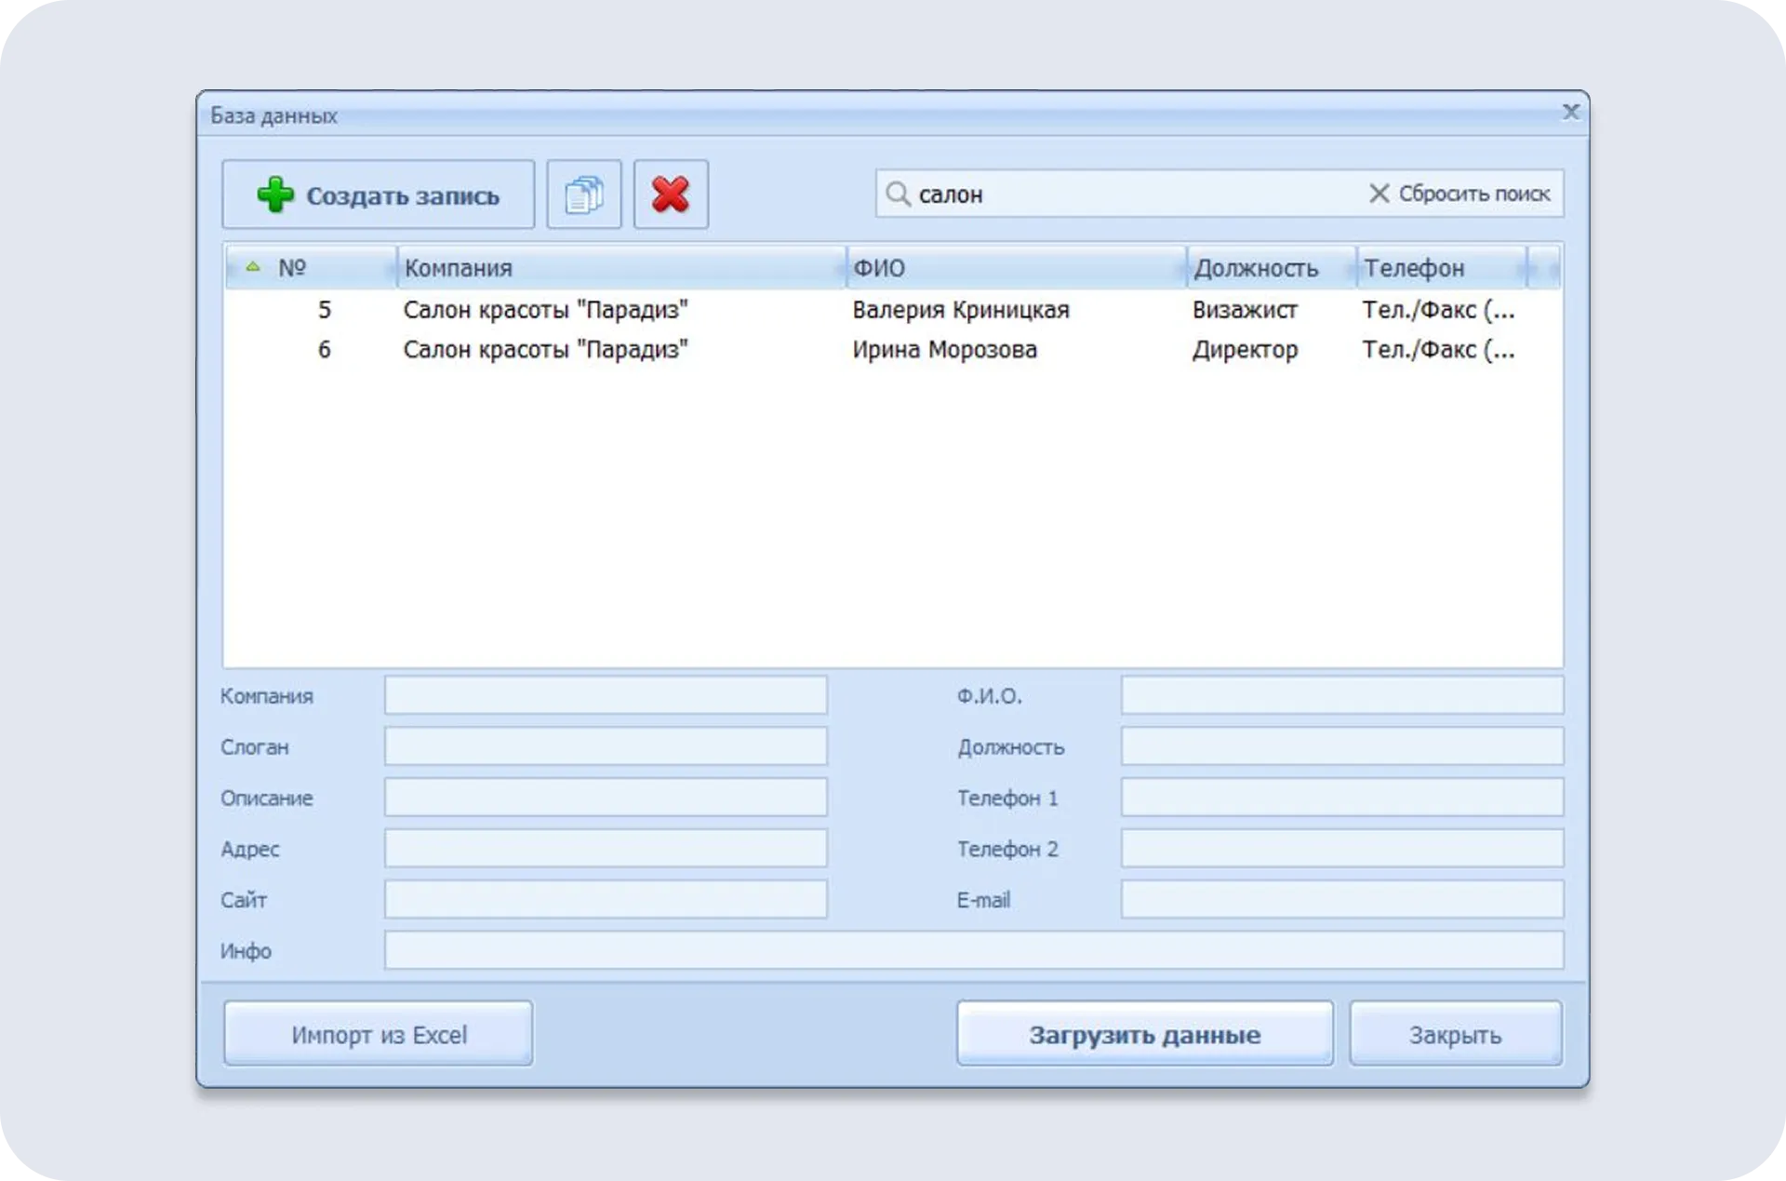Click the Импорт из Excel button
The height and width of the screenshot is (1181, 1786).
[x=379, y=1034]
